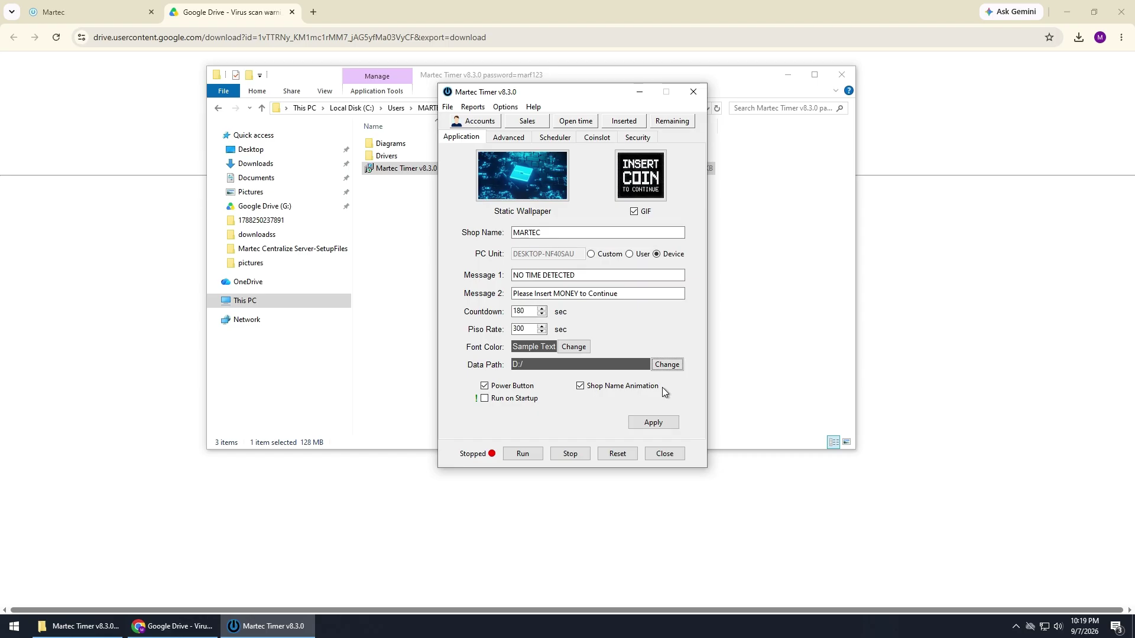Click the Shop Name input field
The image size is (1135, 638).
598,233
